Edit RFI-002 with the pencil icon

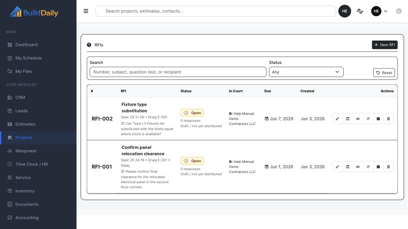pos(337,119)
